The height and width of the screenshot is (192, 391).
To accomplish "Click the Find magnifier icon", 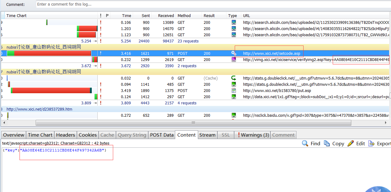I will coord(305,143).
